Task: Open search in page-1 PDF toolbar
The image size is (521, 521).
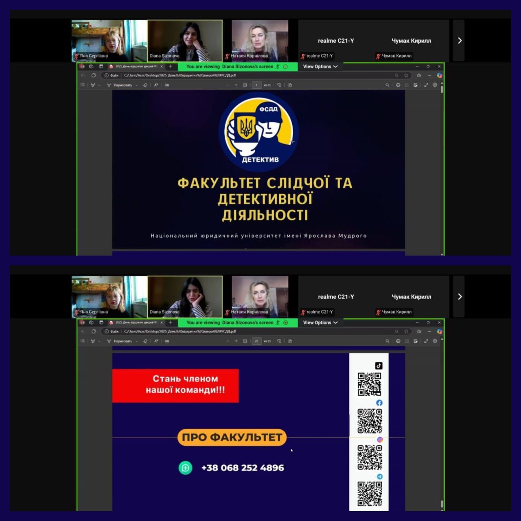Action: pos(387,85)
